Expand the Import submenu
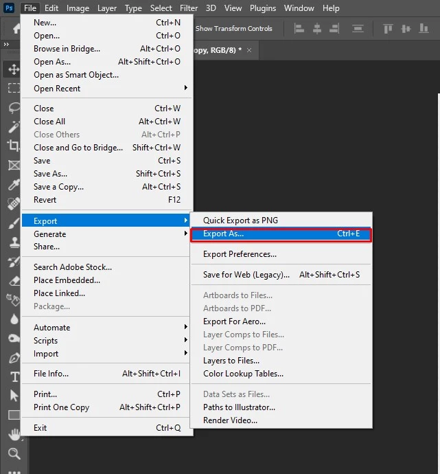 click(106, 353)
